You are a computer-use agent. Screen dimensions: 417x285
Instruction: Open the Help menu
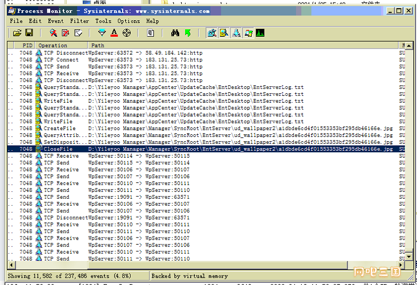pyautogui.click(x=153, y=21)
